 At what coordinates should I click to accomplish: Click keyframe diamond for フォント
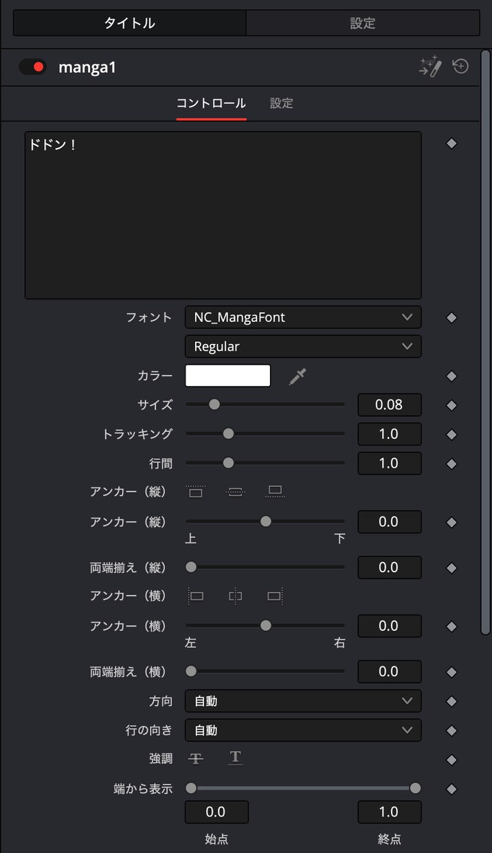coord(451,318)
